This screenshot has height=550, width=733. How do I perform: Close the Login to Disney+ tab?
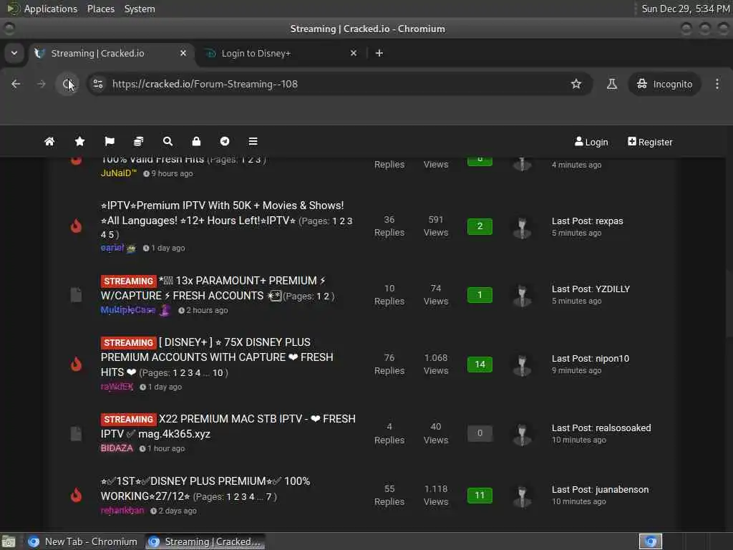354,53
